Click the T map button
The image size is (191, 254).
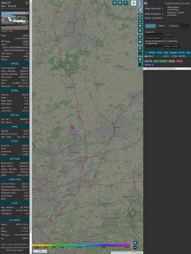pos(125,3)
